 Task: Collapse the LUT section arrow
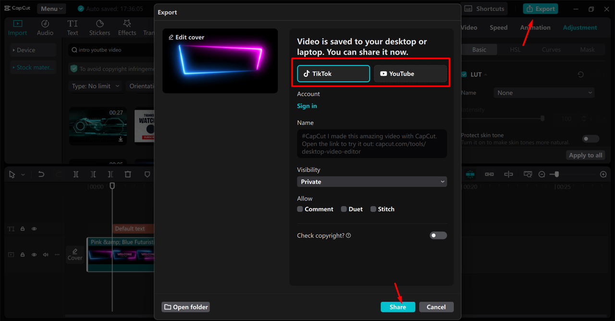(x=485, y=75)
